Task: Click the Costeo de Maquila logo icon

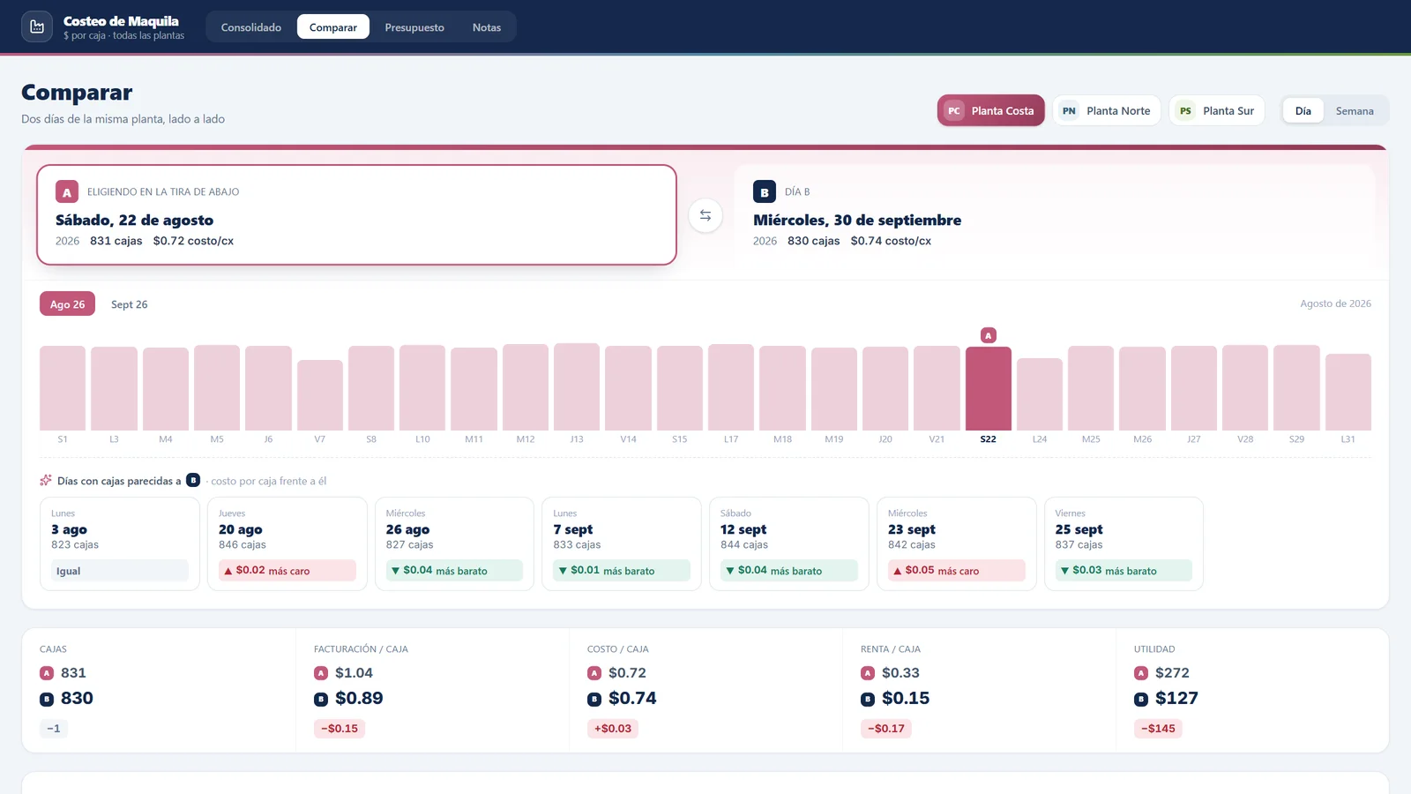Action: 37,27
